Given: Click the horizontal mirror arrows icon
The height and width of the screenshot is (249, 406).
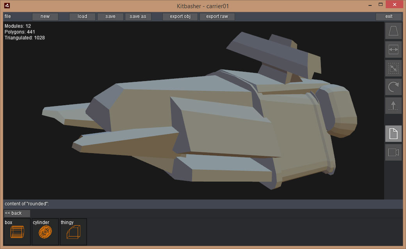Looking at the screenshot, I should [393, 49].
